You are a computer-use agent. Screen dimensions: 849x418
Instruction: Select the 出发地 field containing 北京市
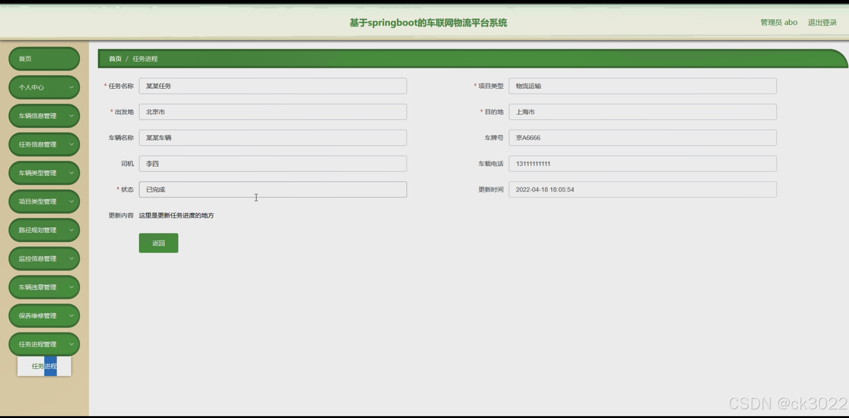[x=272, y=112]
